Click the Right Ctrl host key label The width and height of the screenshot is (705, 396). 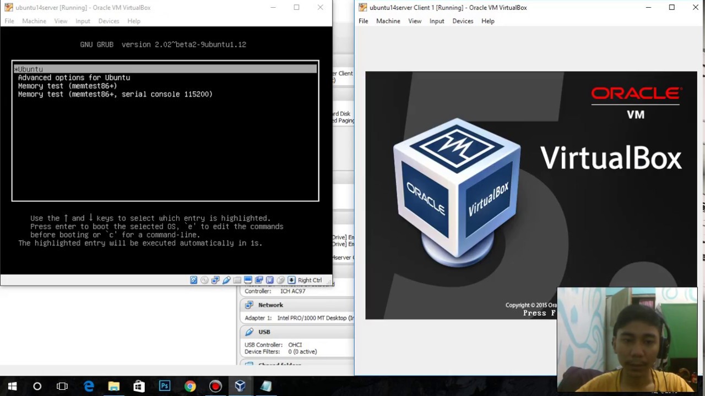(x=310, y=280)
